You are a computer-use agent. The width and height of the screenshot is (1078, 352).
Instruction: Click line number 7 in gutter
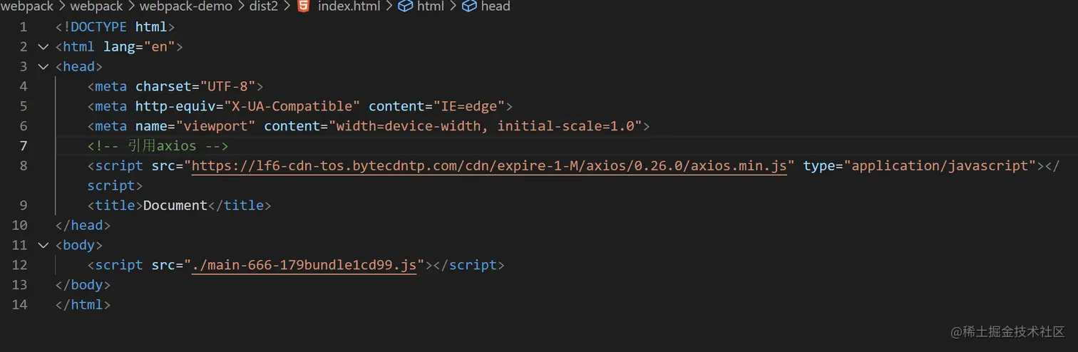[x=24, y=146]
